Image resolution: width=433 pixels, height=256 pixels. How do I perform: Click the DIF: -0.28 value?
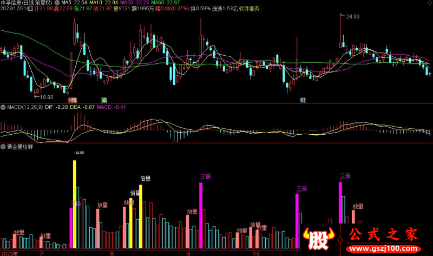(x=56, y=107)
